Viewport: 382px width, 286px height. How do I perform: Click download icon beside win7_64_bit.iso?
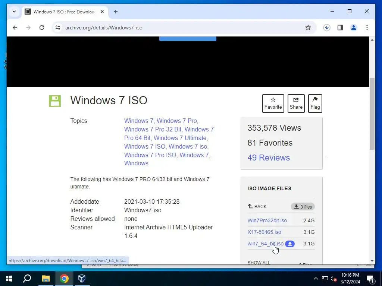point(289,244)
